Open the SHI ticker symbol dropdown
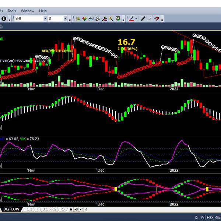 45,18
